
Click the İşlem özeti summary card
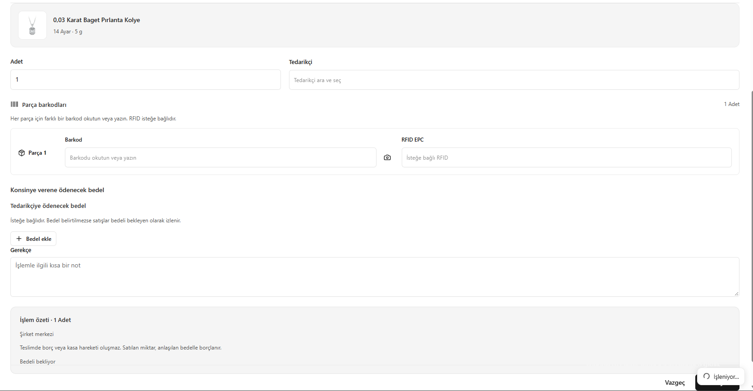[x=375, y=340]
